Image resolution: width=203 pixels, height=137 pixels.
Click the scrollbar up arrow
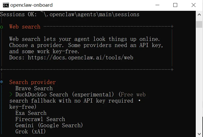click(199, 15)
